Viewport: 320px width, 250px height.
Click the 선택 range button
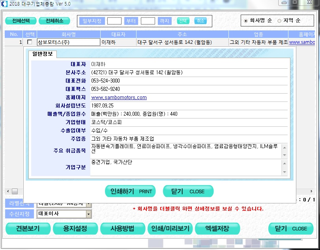tap(183, 21)
